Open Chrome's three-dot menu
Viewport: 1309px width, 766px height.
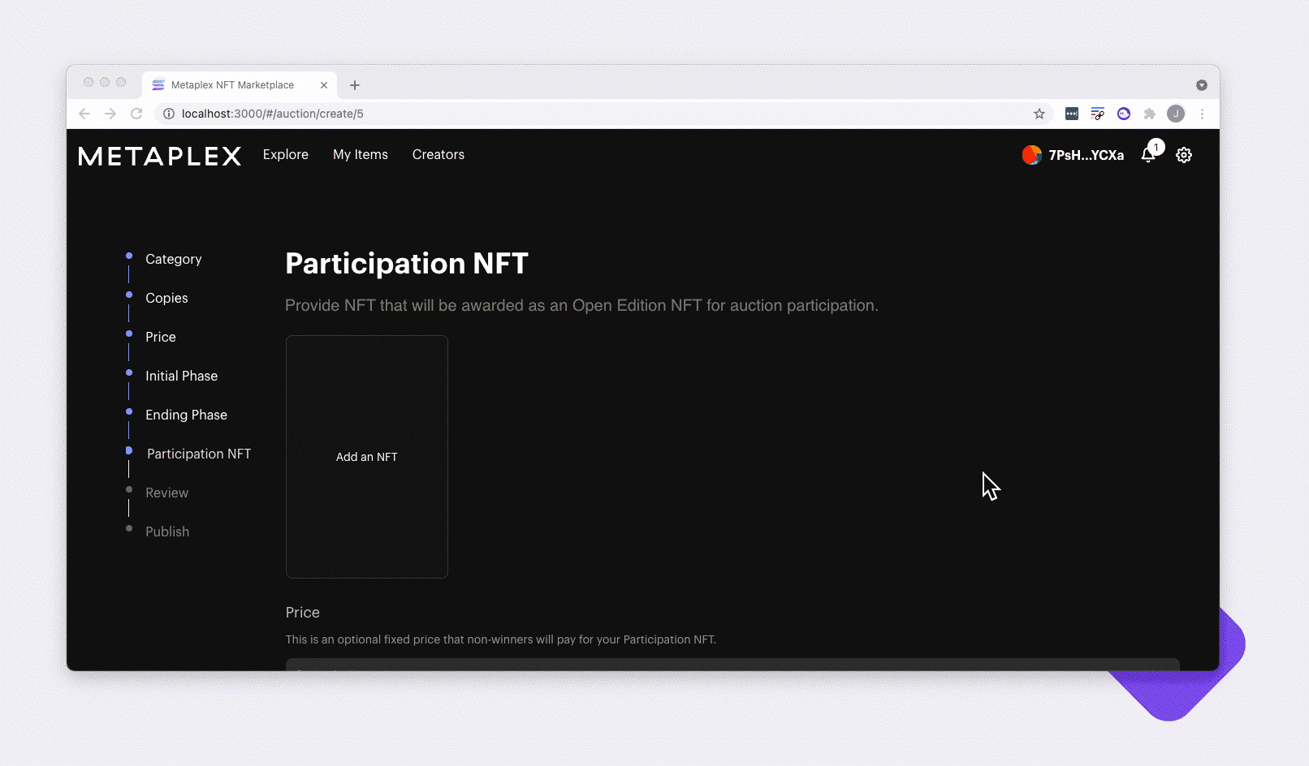[x=1203, y=114]
